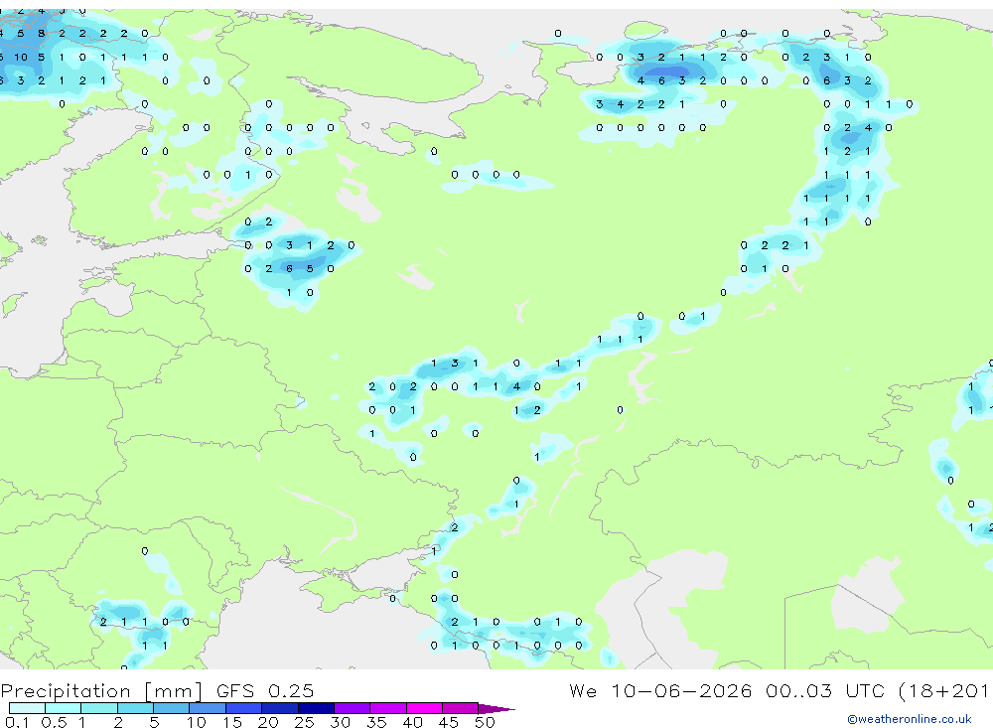The image size is (993, 728).
Task: Click the "(18+201" forecast offset text
Action: [x=945, y=690]
